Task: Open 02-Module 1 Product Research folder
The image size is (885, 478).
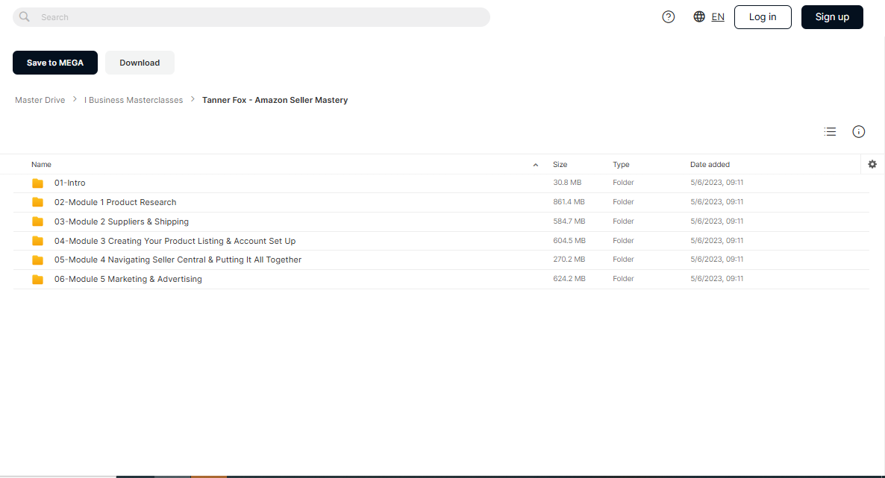Action: tap(115, 202)
